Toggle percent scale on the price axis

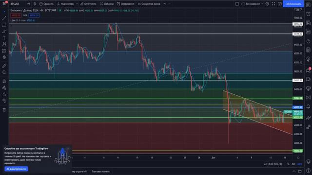click(x=288, y=164)
